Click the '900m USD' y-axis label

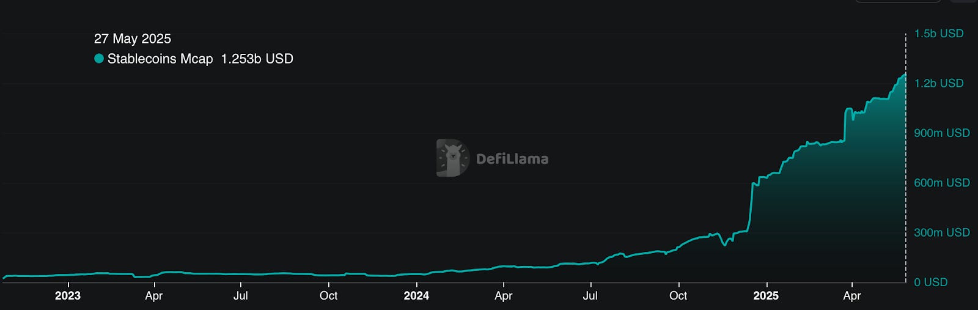click(942, 133)
